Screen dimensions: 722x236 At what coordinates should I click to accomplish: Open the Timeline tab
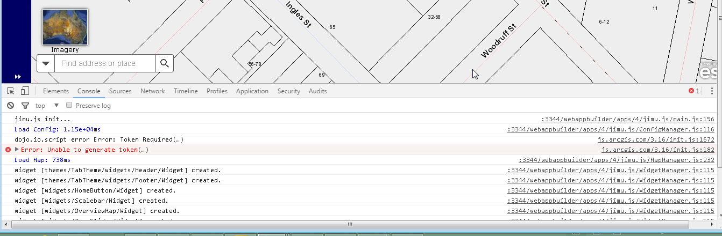186,91
